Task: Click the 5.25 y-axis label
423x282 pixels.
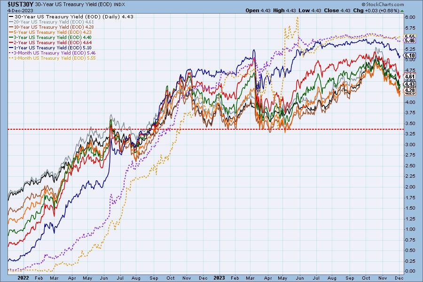Action: tap(410, 49)
